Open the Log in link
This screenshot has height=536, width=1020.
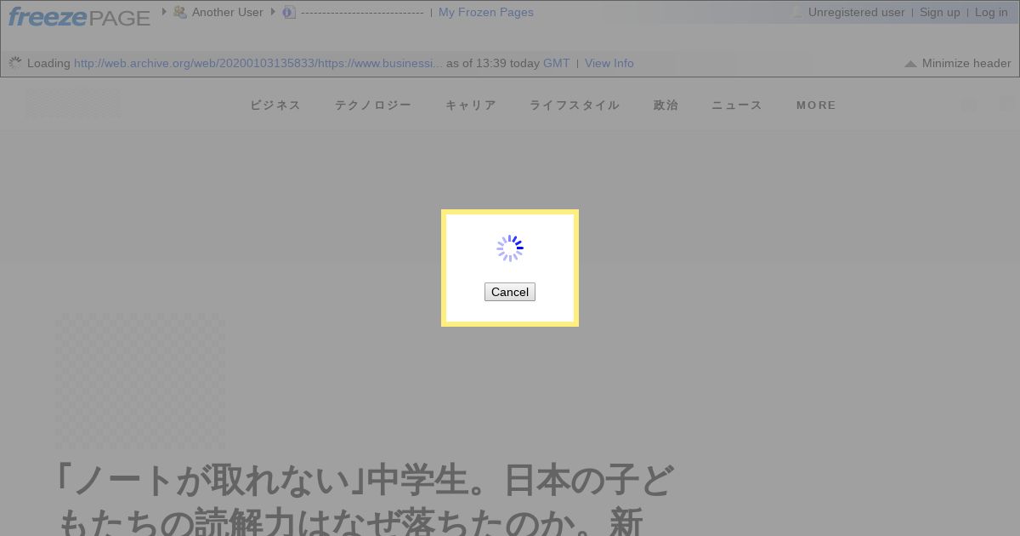pos(991,12)
